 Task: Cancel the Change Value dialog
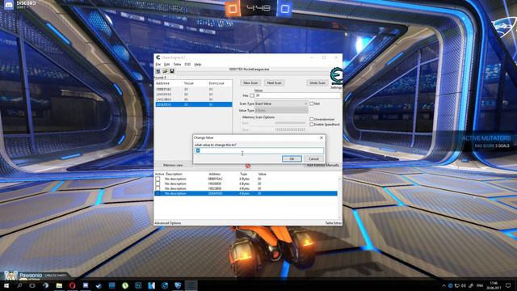coord(313,158)
